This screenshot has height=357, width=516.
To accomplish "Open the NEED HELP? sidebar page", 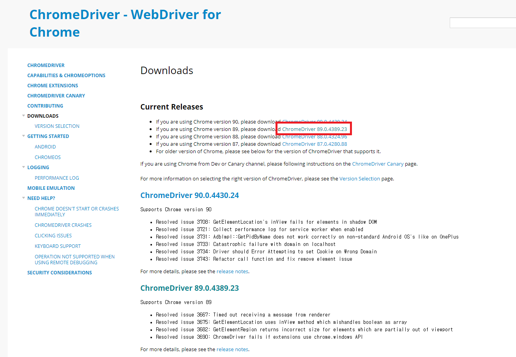I will pyautogui.click(x=41, y=198).
